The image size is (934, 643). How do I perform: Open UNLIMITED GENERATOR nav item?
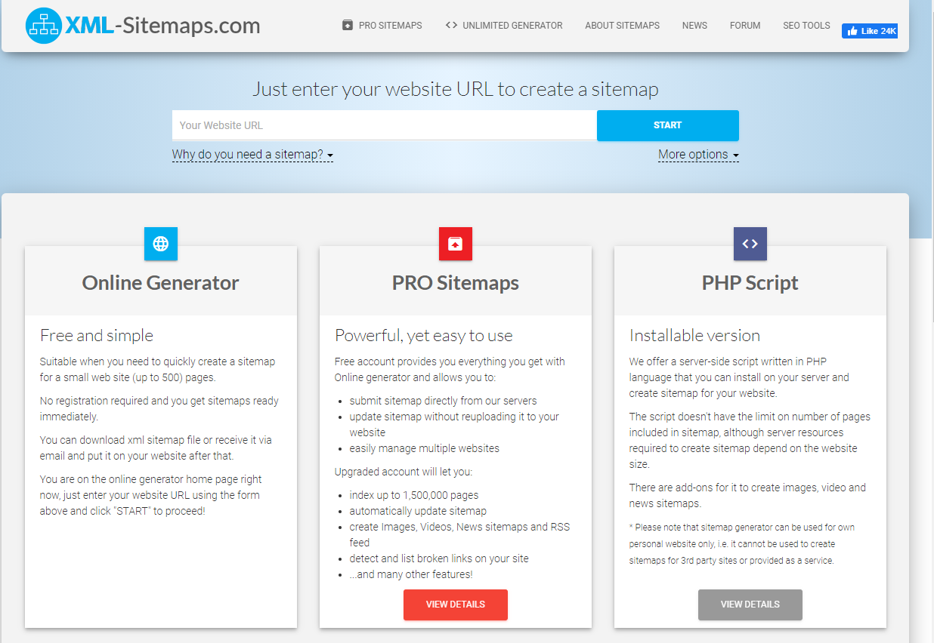pos(504,26)
